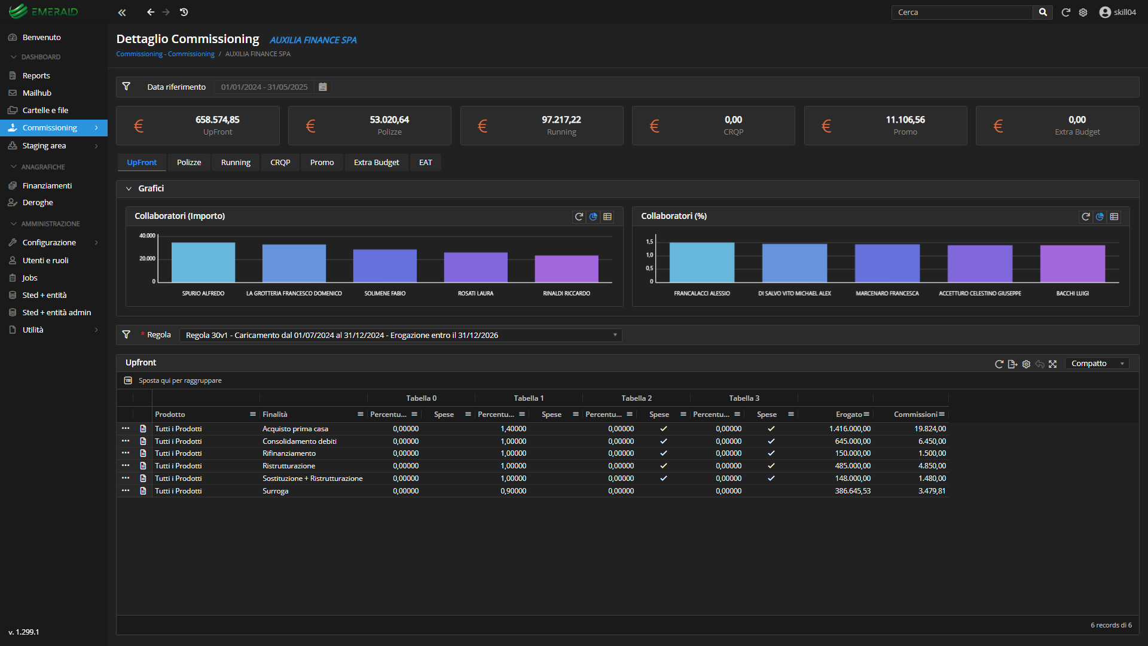This screenshot has width=1148, height=646.
Task: Toggle Tabella 3 Spese check for Rifinanziamento
Action: [771, 453]
